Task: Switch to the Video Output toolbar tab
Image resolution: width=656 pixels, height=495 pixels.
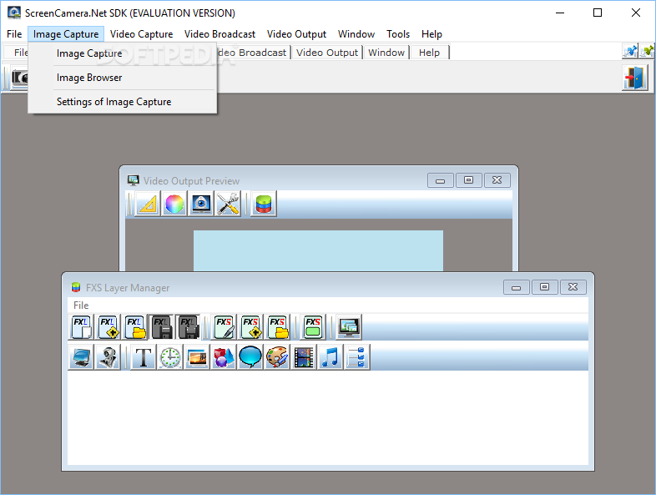Action: [x=327, y=53]
